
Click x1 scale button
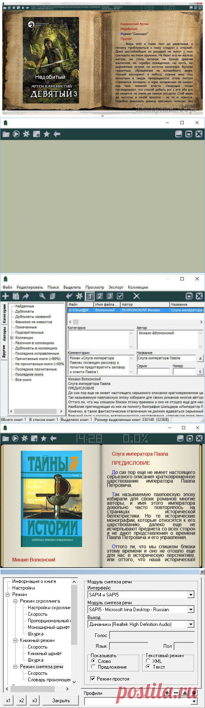click(9, 701)
